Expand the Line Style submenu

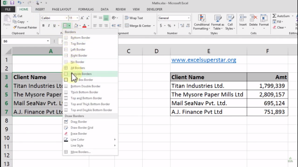click(90, 146)
